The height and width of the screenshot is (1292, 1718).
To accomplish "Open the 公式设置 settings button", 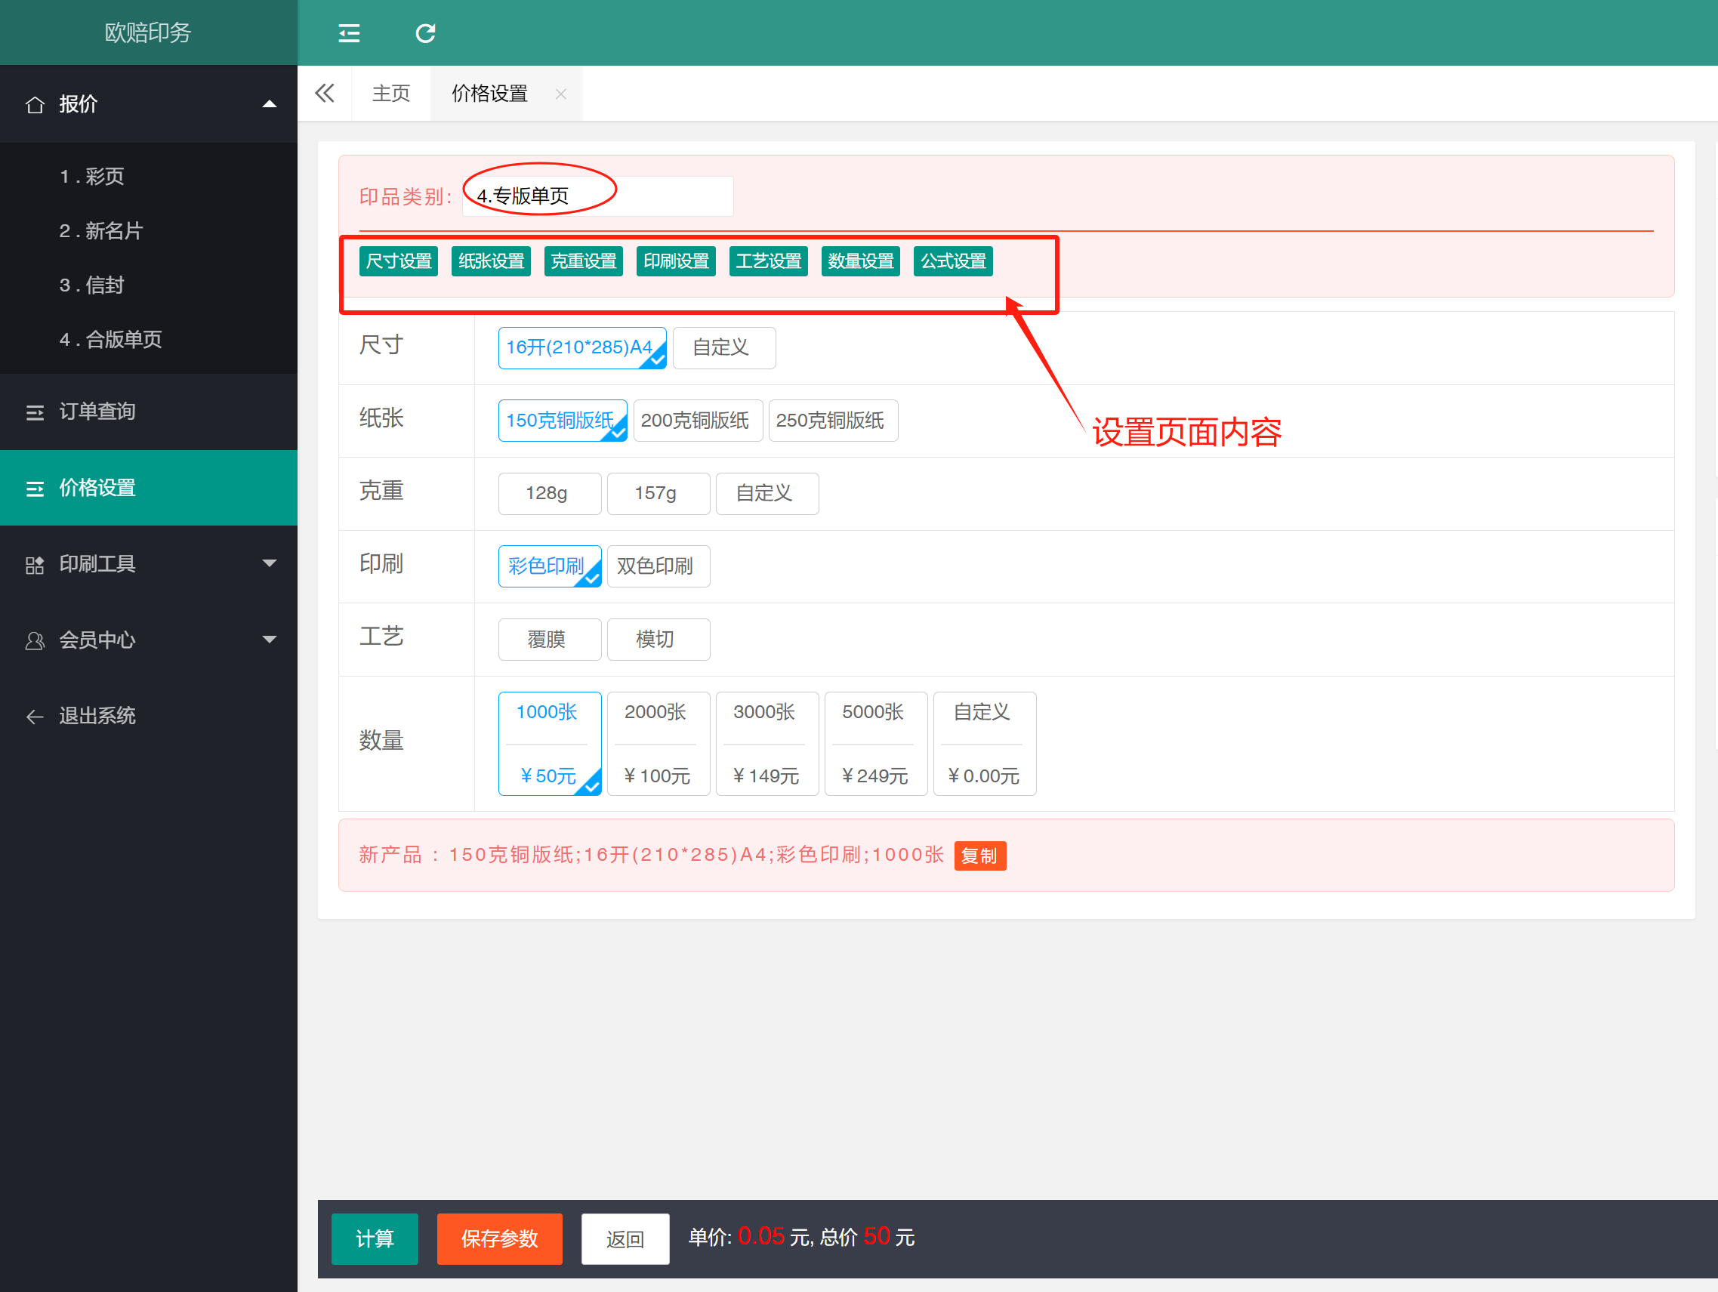I will point(952,261).
